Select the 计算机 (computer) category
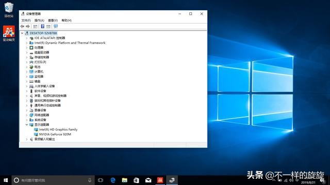The image size is (330, 185). [x=39, y=72]
